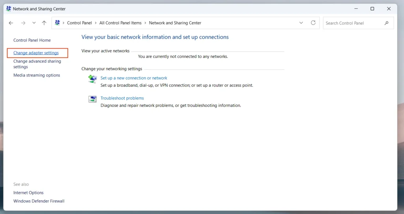Click the search magnifier icon
Viewport: 404px width, 214px height.
[x=386, y=23]
